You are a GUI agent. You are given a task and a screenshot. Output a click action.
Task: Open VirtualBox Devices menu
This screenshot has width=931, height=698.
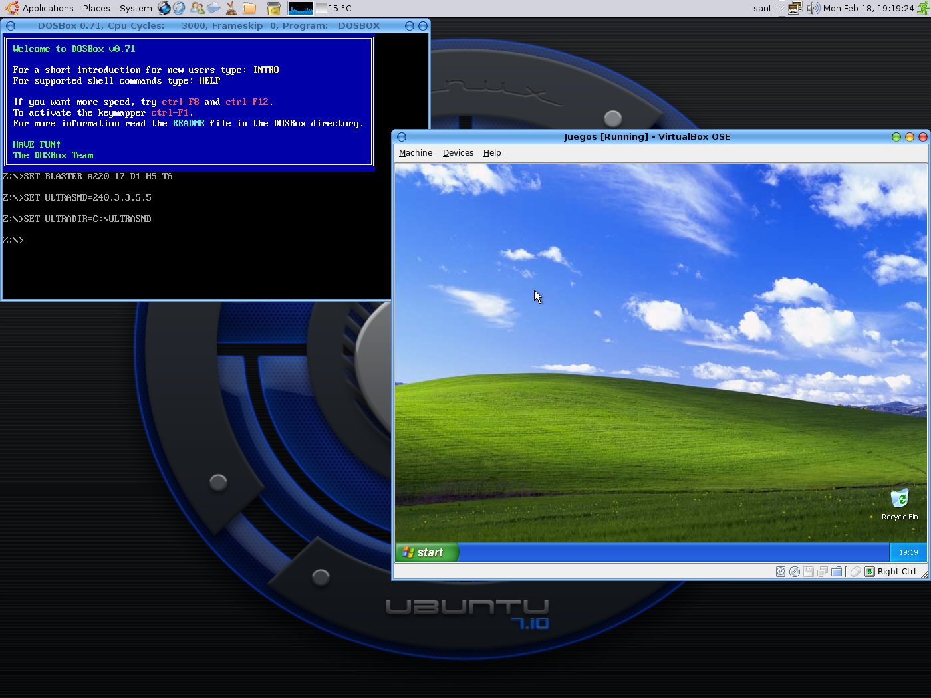[458, 153]
